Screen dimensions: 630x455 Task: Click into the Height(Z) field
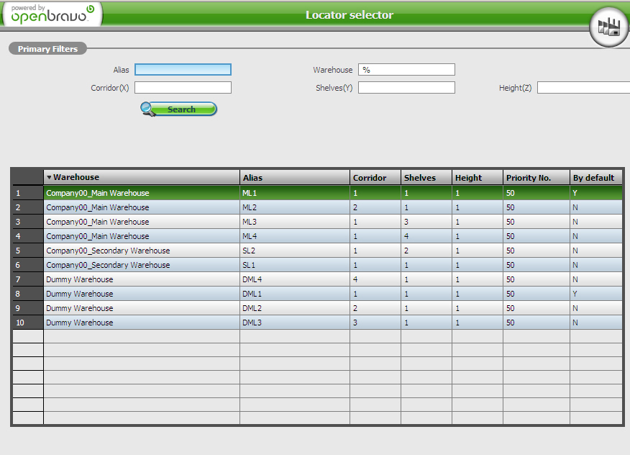[x=583, y=88]
